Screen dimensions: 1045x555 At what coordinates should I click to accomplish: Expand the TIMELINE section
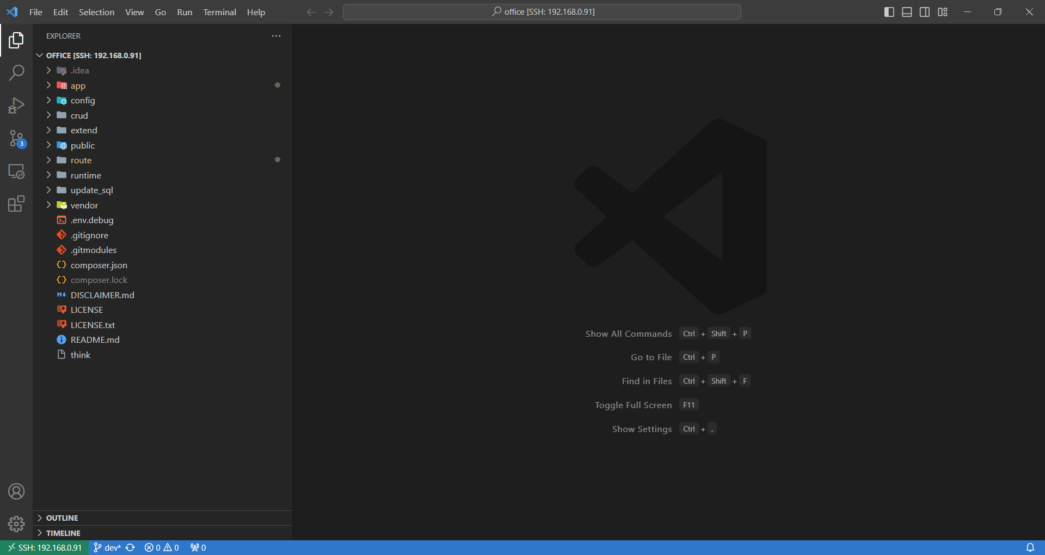point(162,533)
